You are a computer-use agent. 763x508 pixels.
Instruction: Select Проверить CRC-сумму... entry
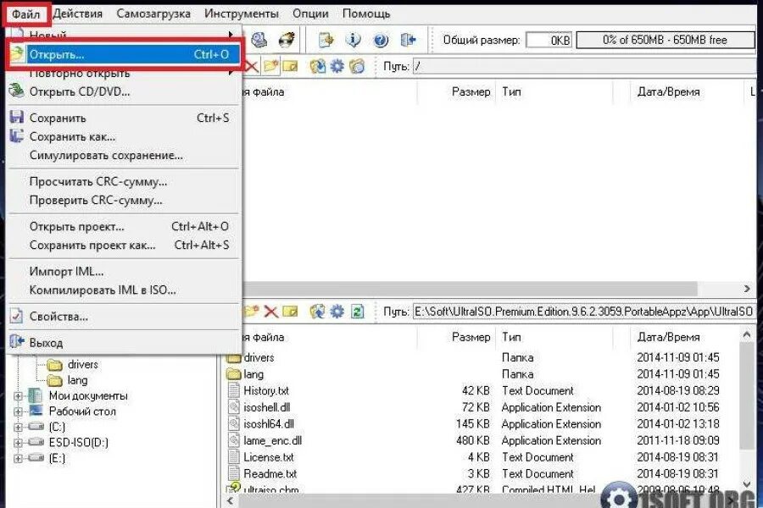(124, 200)
